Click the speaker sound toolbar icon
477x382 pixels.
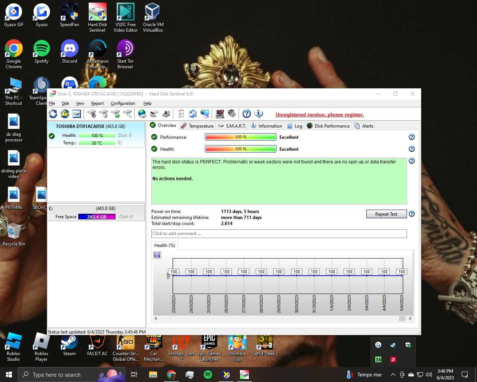click(x=232, y=114)
